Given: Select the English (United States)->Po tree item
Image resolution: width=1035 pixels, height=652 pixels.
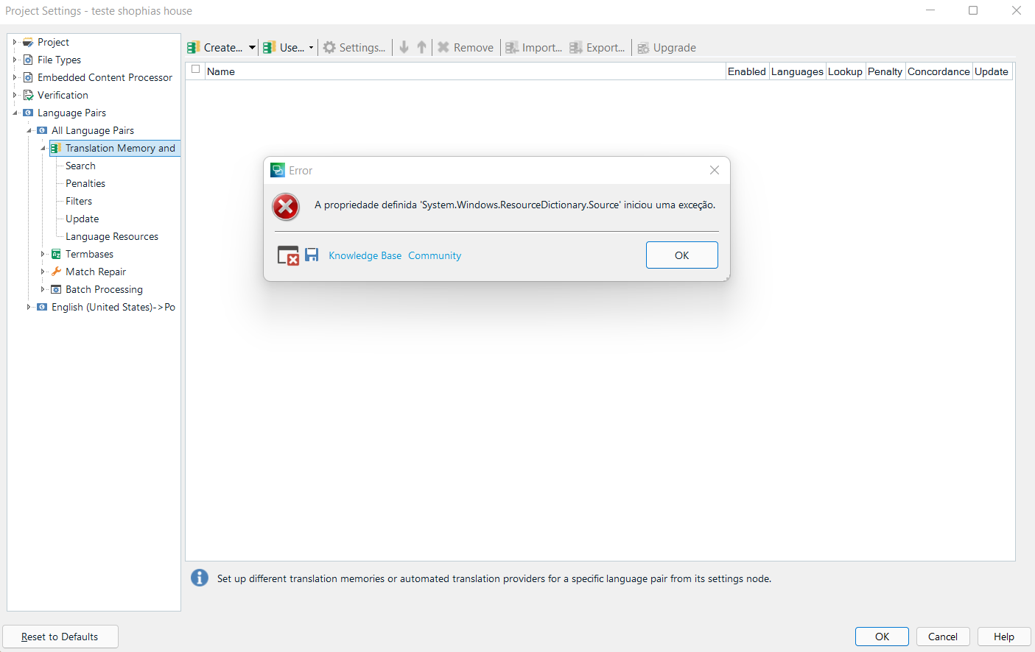Looking at the screenshot, I should [x=113, y=307].
